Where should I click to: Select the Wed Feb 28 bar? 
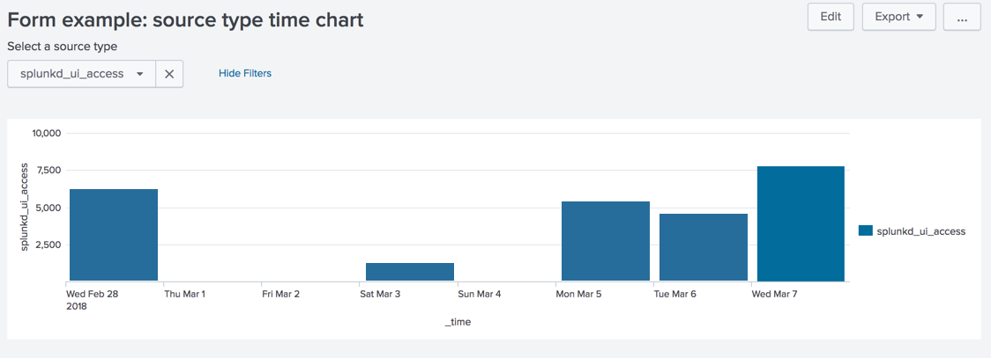tap(114, 235)
